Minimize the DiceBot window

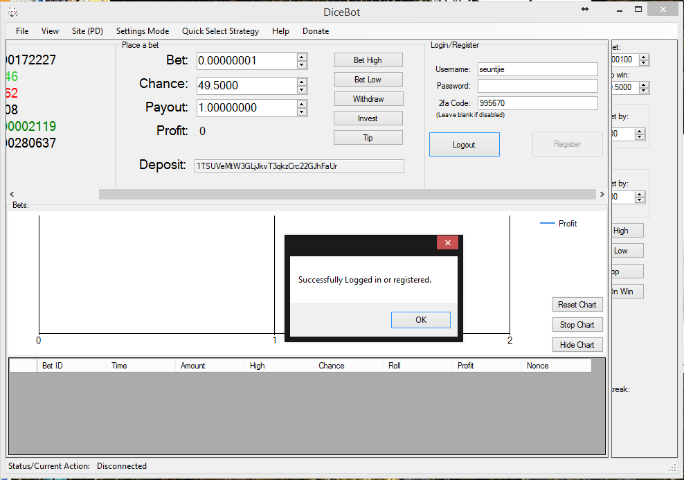620,10
